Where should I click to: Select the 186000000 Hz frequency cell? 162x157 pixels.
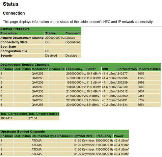pos(76,83)
